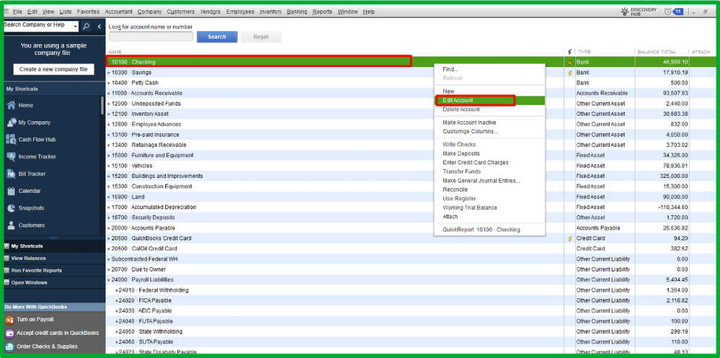Click lightning bolt in Checking row
Viewport: 720px width, 358px height.
[x=570, y=62]
